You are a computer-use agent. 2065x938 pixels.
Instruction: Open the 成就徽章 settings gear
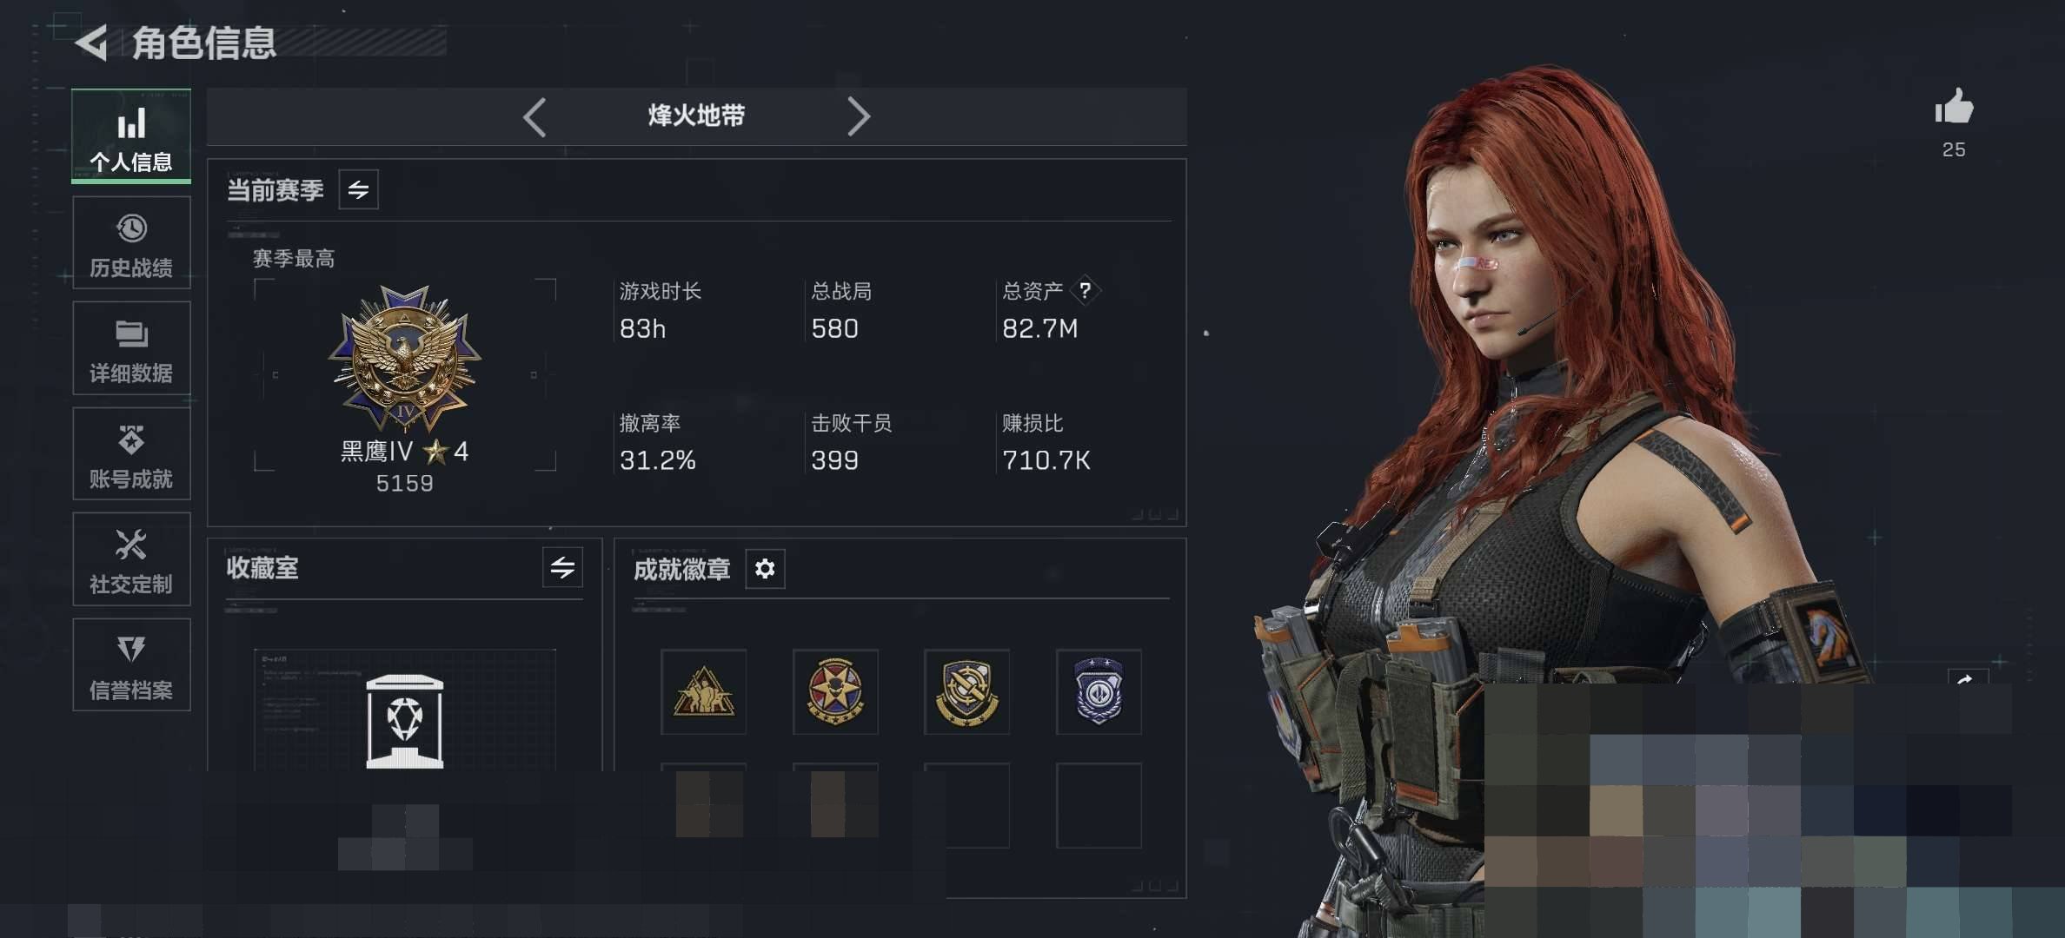pos(765,569)
